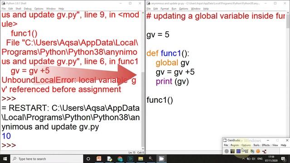
Task: Click the output '10' in the Shell
Action: pos(6,136)
